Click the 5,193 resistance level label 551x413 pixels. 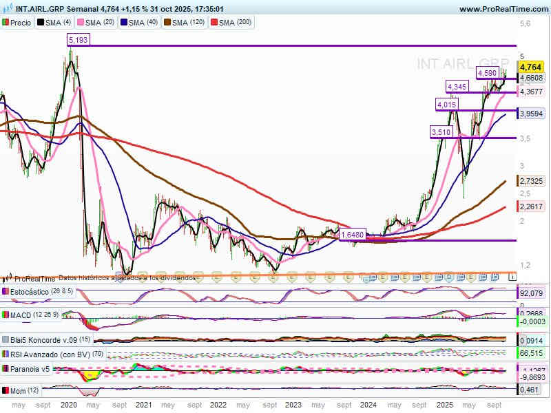(x=78, y=41)
